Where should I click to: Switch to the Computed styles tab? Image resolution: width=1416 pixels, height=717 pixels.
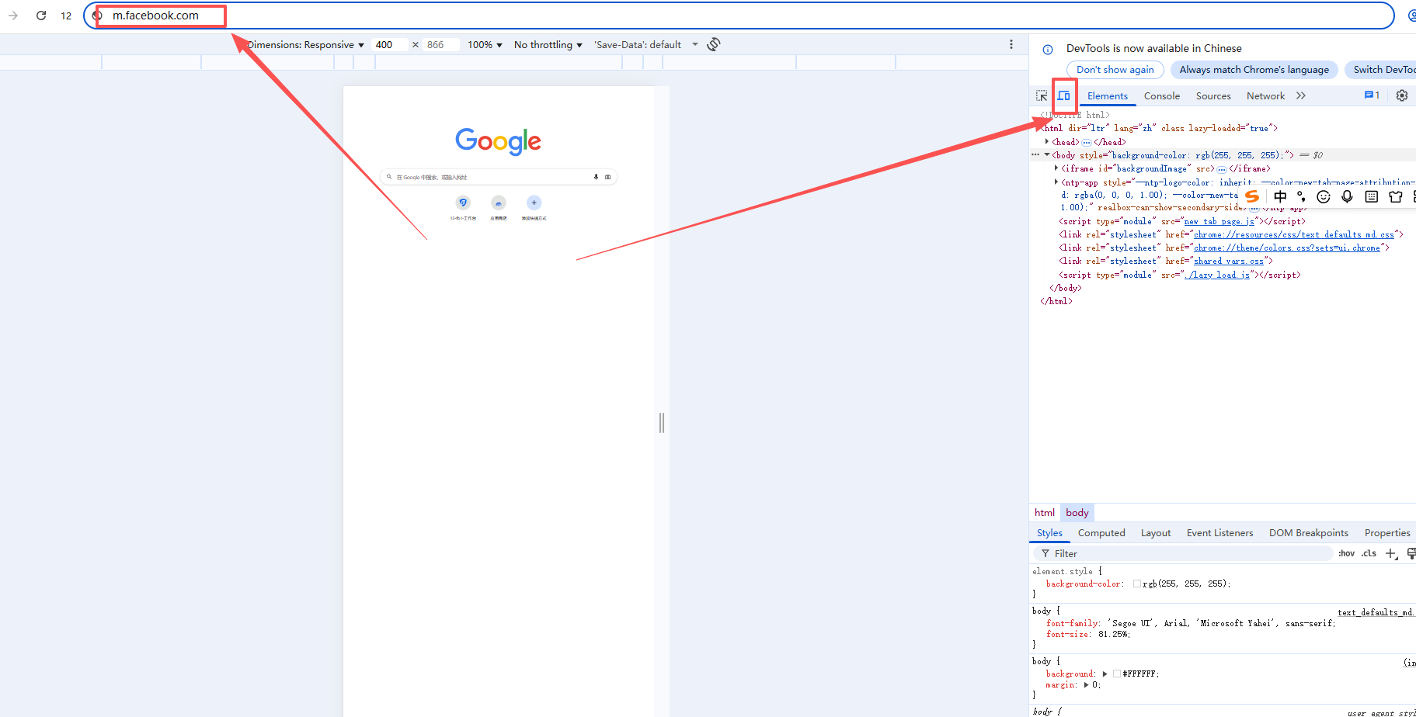pyautogui.click(x=1101, y=533)
